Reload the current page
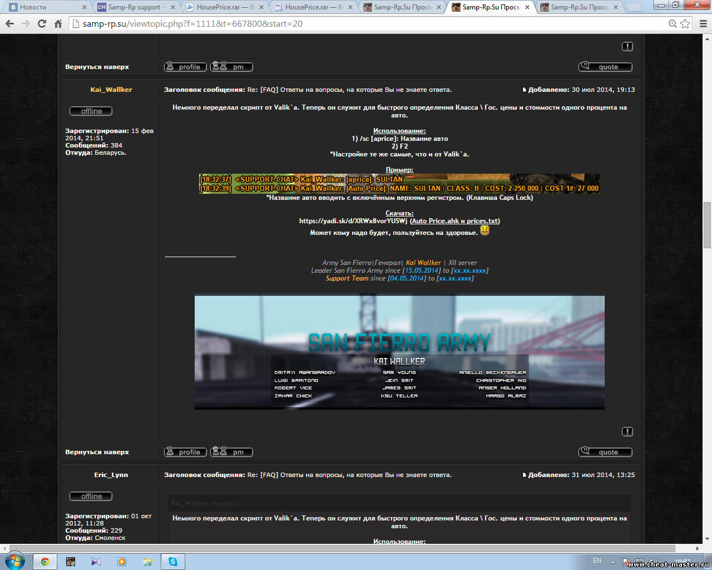Image resolution: width=712 pixels, height=570 pixels. tap(42, 24)
